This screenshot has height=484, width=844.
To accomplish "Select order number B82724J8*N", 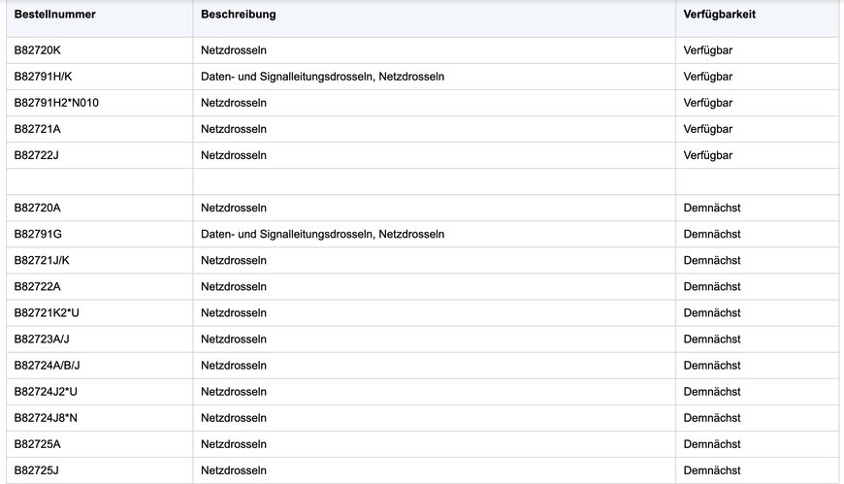I will [46, 418].
